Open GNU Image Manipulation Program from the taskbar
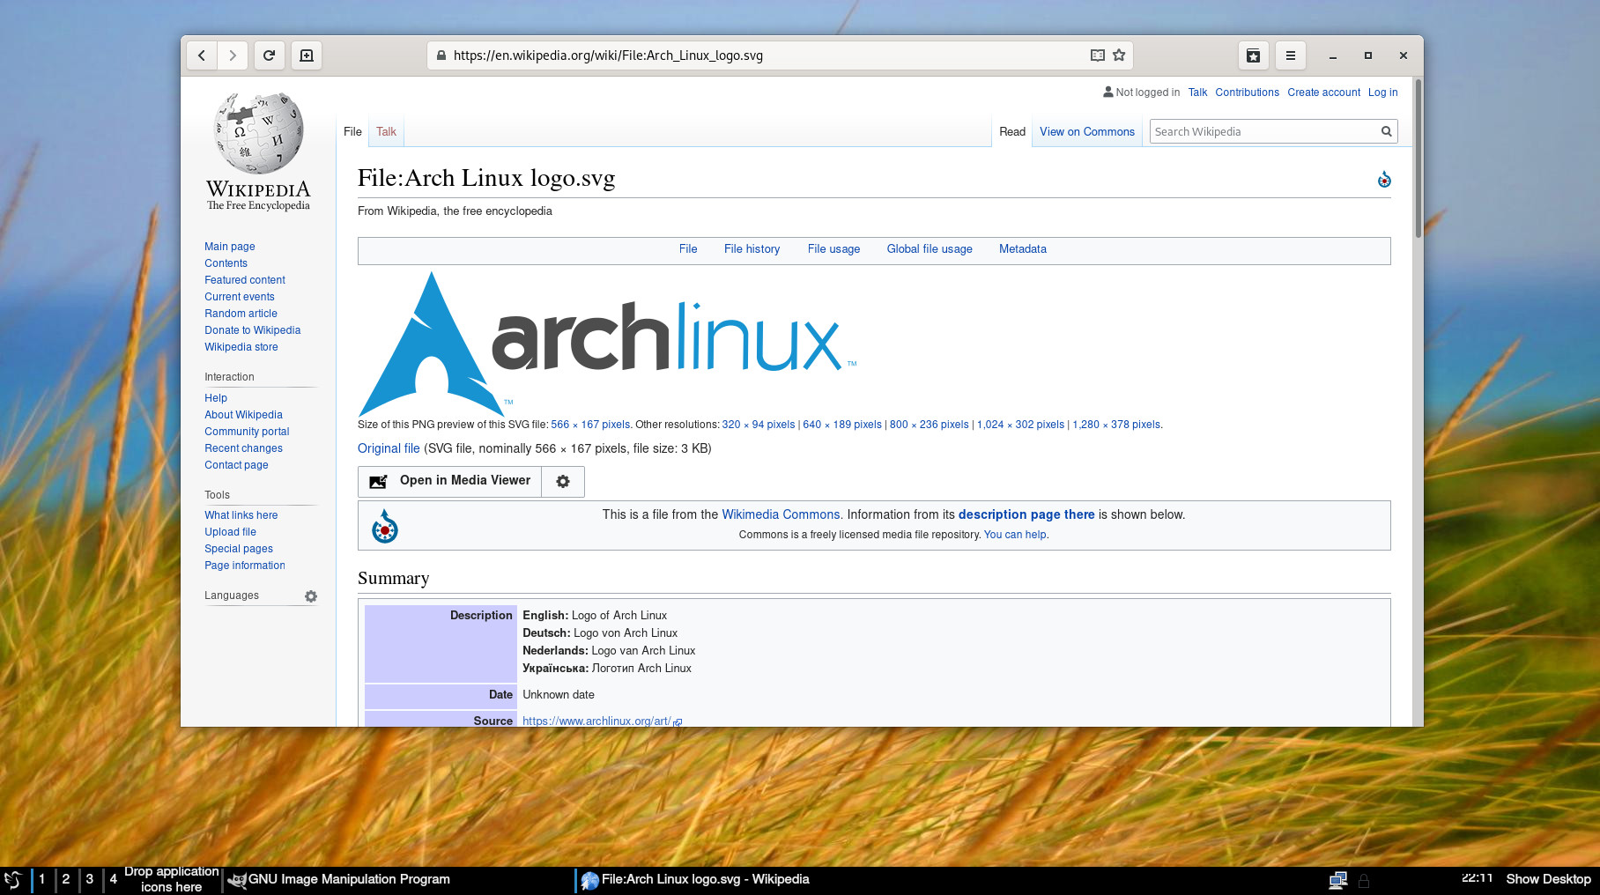The height and width of the screenshot is (895, 1600). click(x=342, y=878)
